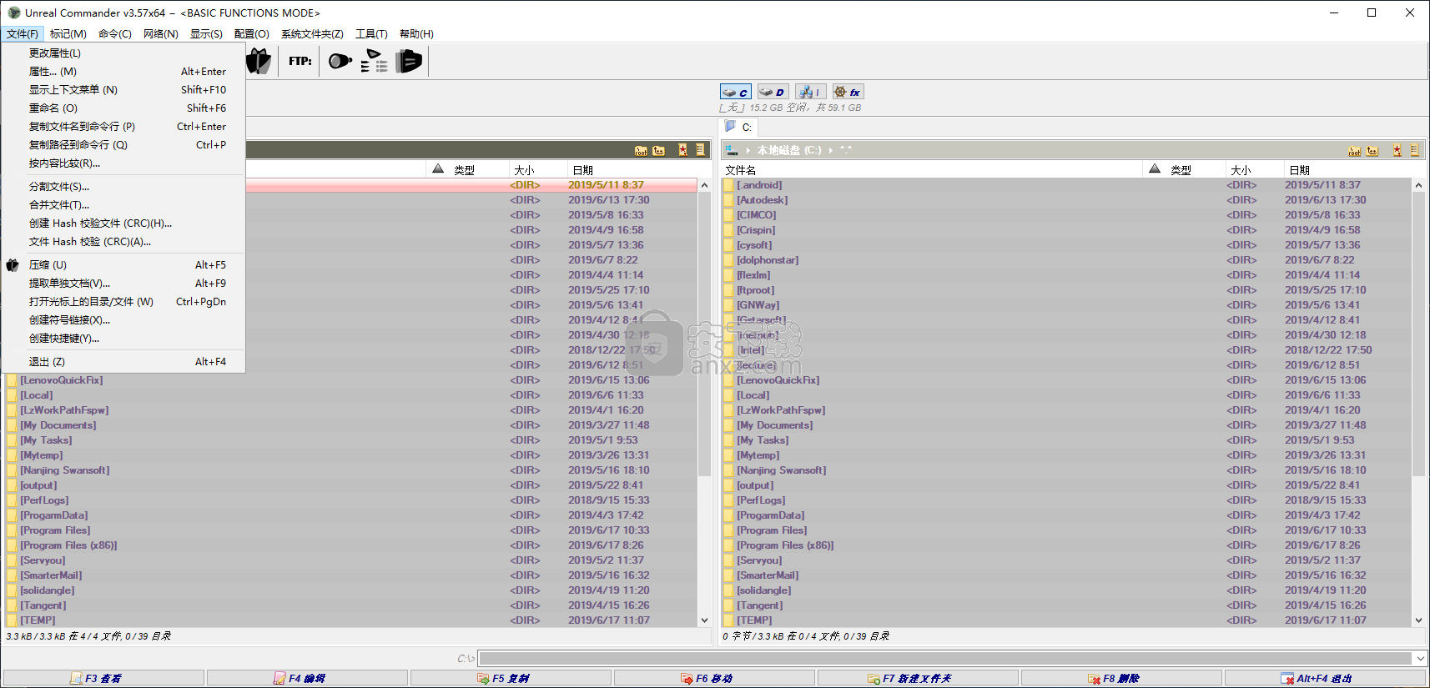Open history list icon in left panel
This screenshot has width=1430, height=688.
(x=701, y=150)
